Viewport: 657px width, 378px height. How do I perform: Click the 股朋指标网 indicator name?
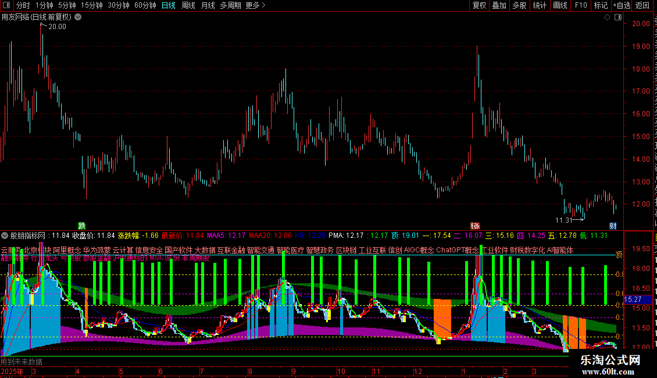[x=28, y=236]
